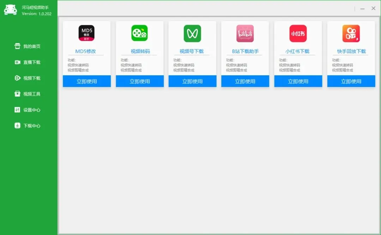Open the 设置中心 sliders icon

pyautogui.click(x=17, y=110)
